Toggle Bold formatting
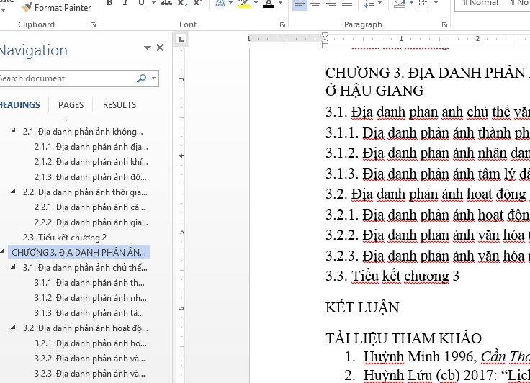 [x=109, y=3]
